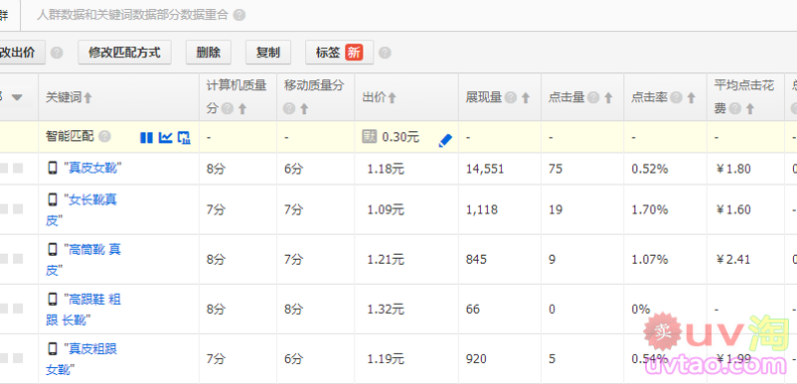
Task: Click help icon beside 人群数据和关键词数据 notice
Action: pos(239,15)
